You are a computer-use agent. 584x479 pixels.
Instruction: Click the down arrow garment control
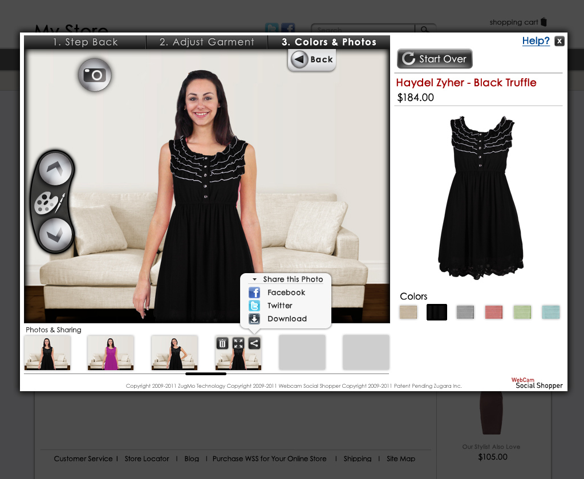55,235
